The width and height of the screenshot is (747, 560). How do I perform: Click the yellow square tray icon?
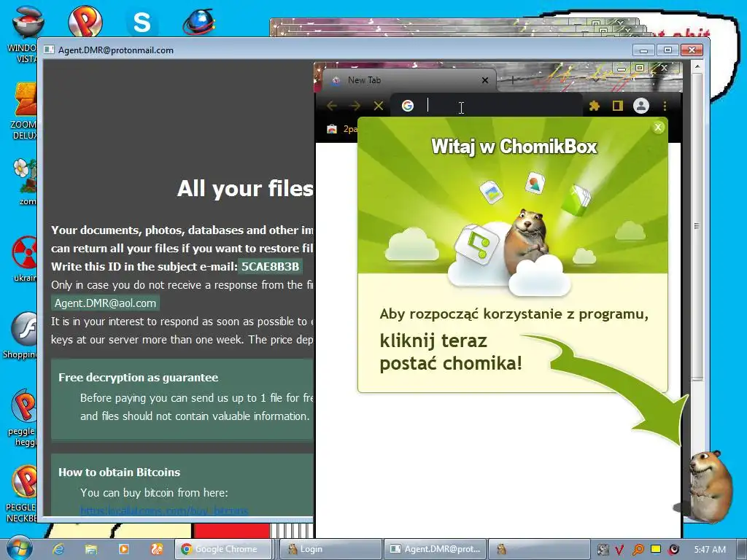(656, 549)
